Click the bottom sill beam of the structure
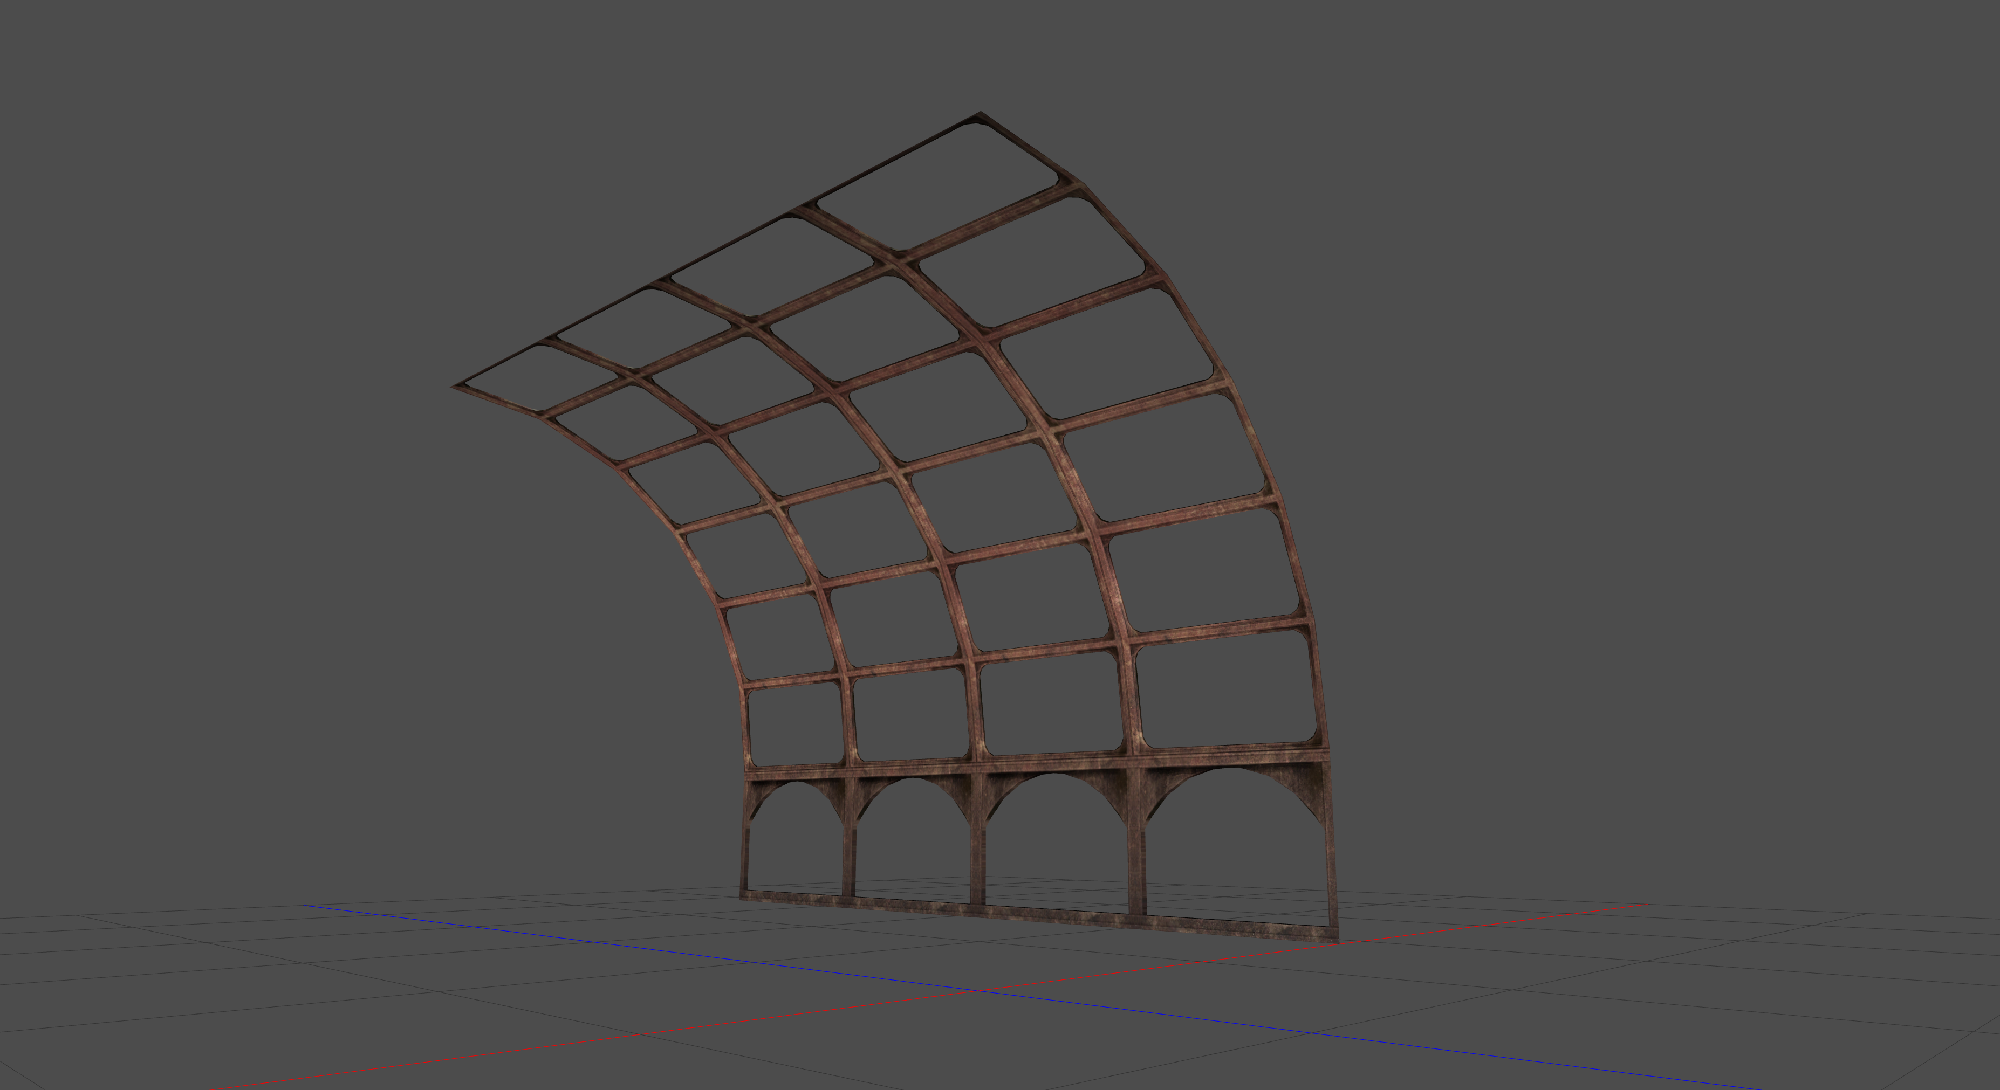2000x1090 pixels. tap(1040, 916)
